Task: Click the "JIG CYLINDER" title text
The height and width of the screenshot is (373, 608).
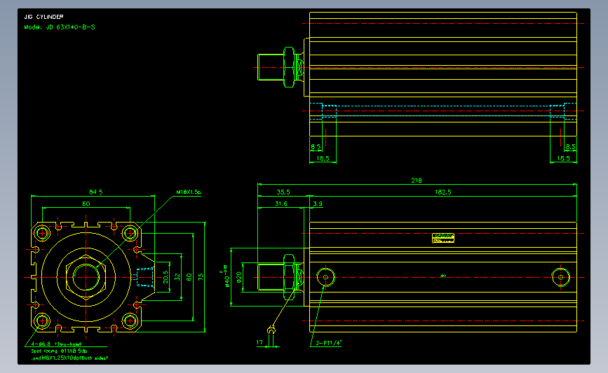Action: click(x=43, y=17)
